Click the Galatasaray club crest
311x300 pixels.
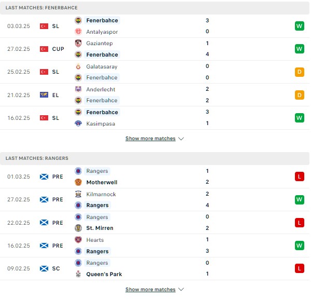tap(78, 66)
